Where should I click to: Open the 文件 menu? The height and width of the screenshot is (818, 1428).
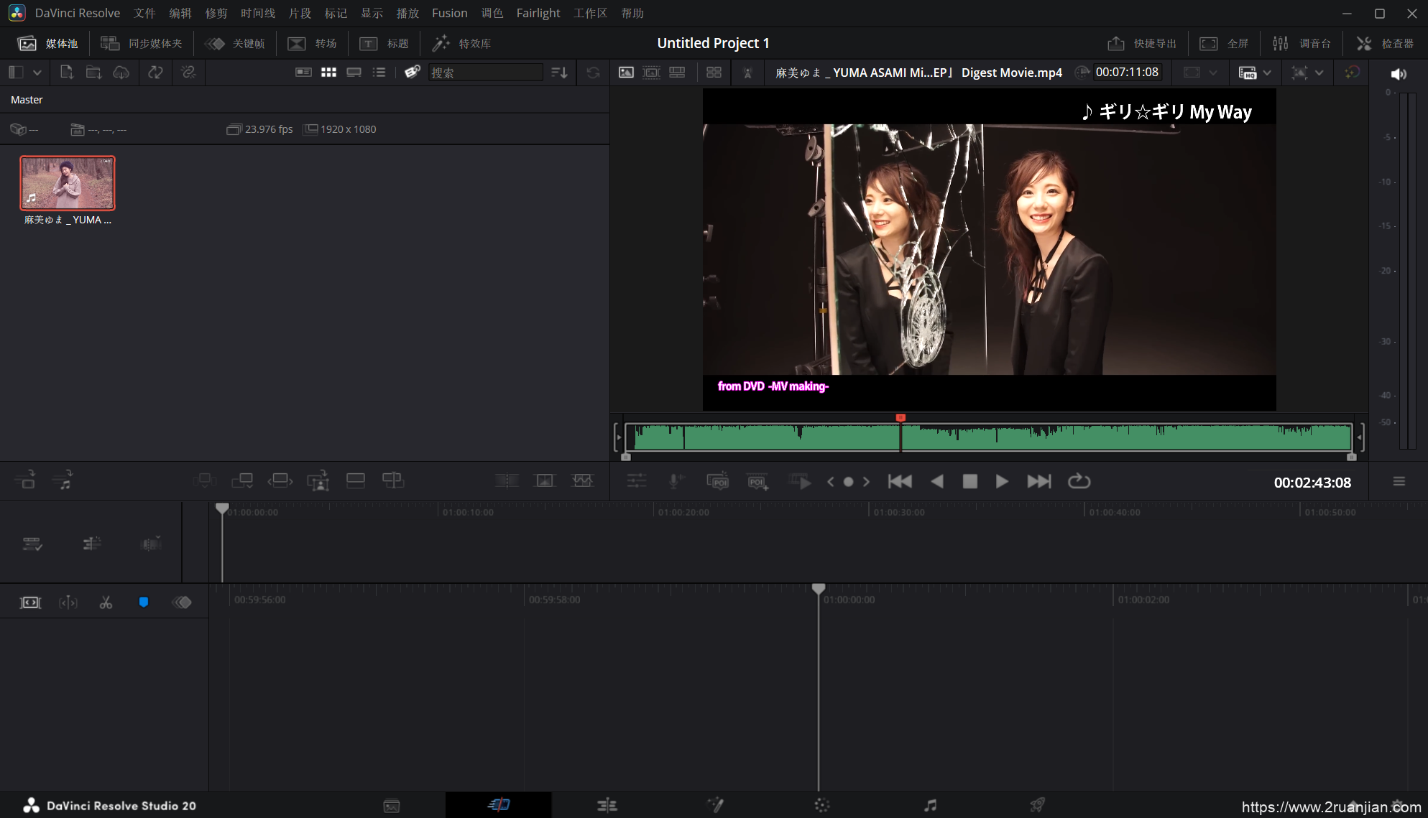click(x=144, y=13)
